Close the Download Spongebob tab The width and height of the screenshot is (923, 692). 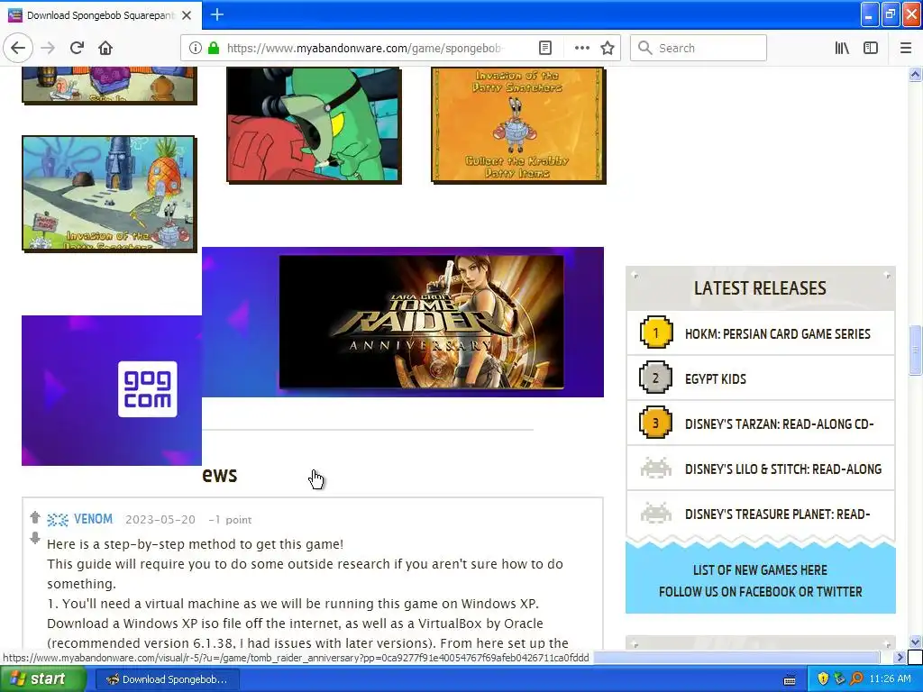187,15
